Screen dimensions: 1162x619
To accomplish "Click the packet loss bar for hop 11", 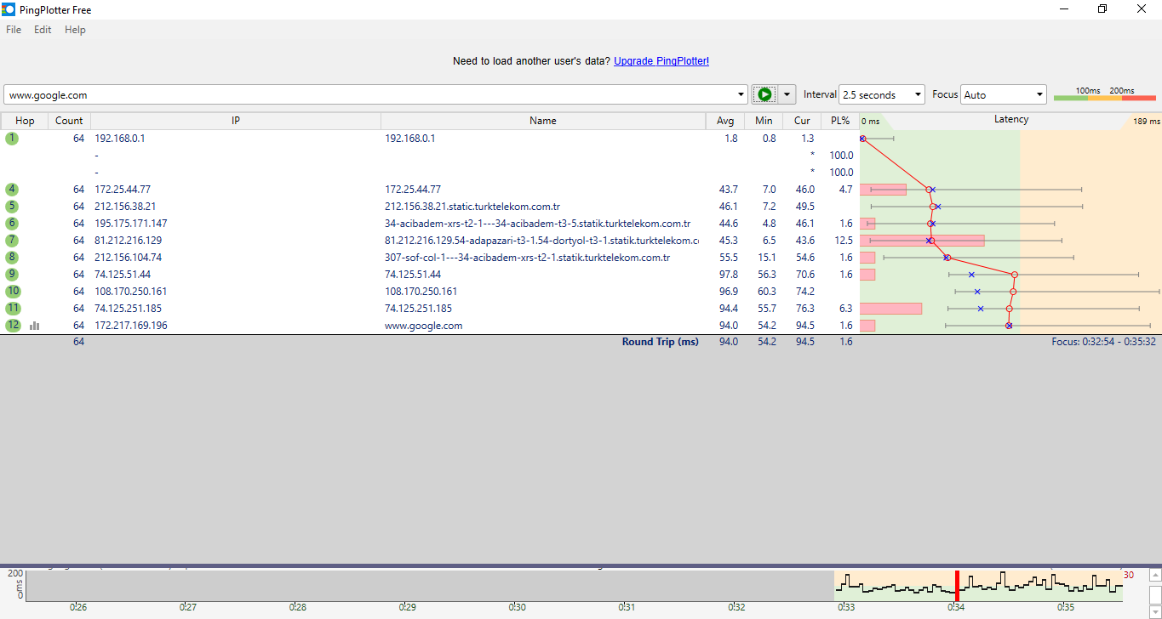I will point(891,308).
